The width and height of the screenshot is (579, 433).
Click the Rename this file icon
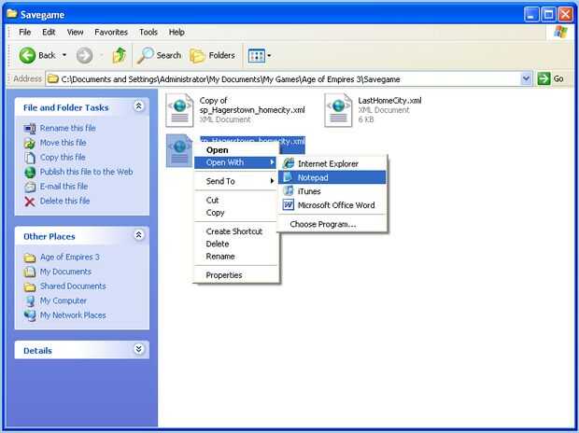30,129
